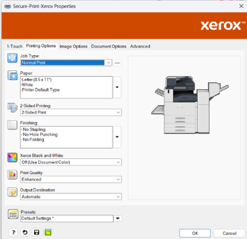Screen dimensions: 247x239
Task: Click the Cancel button
Action: pyautogui.click(x=229, y=233)
